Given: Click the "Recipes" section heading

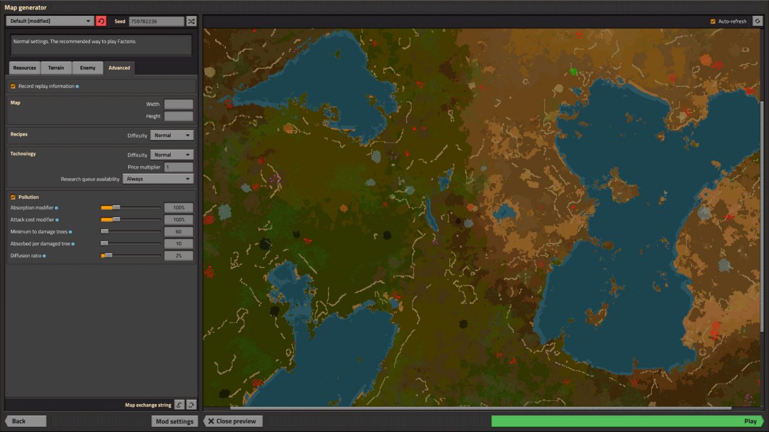Looking at the screenshot, I should point(19,134).
